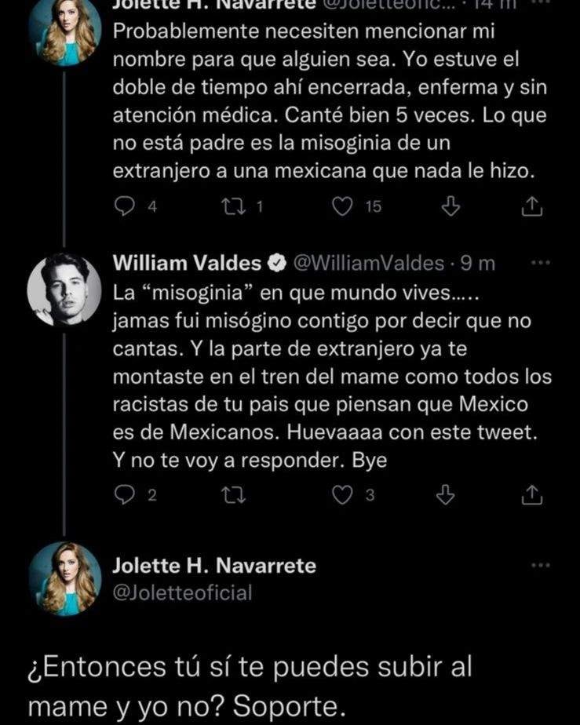580x725 pixels.
Task: Retweet Jolette's first tweet
Action: click(x=234, y=206)
